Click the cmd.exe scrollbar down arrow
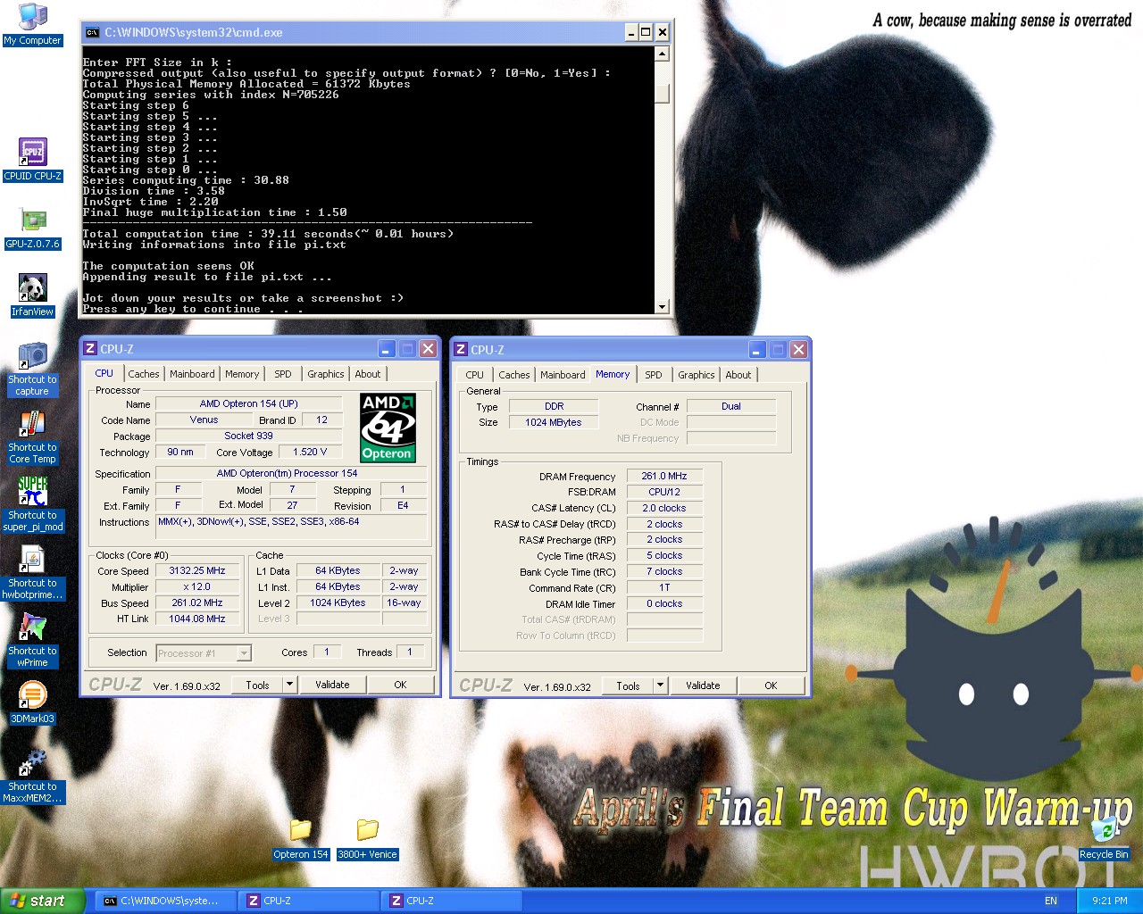Screen dimensions: 1143x914 662,307
